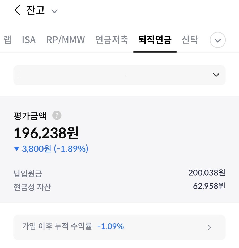Open the 연금저축 tab
This screenshot has height=248, width=239.
112,40
